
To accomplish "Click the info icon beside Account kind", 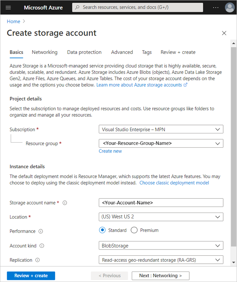I will pyautogui.click(x=41, y=246).
